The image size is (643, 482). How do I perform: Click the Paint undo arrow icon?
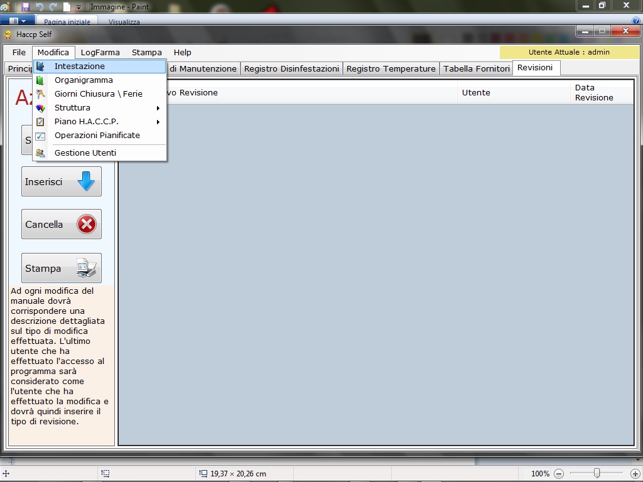[x=40, y=7]
